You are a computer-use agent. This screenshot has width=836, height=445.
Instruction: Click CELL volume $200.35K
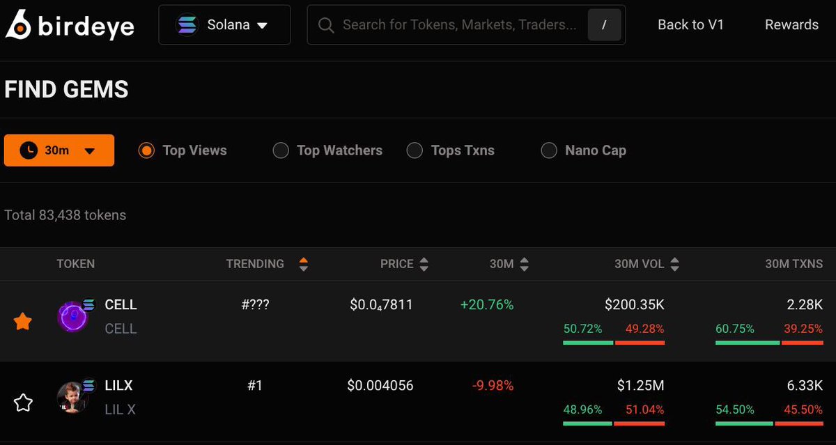[x=635, y=305]
